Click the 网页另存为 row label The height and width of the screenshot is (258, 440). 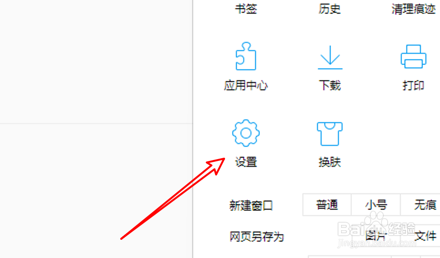click(x=256, y=237)
